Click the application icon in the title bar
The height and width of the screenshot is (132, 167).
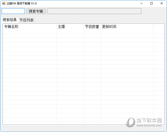4,3
